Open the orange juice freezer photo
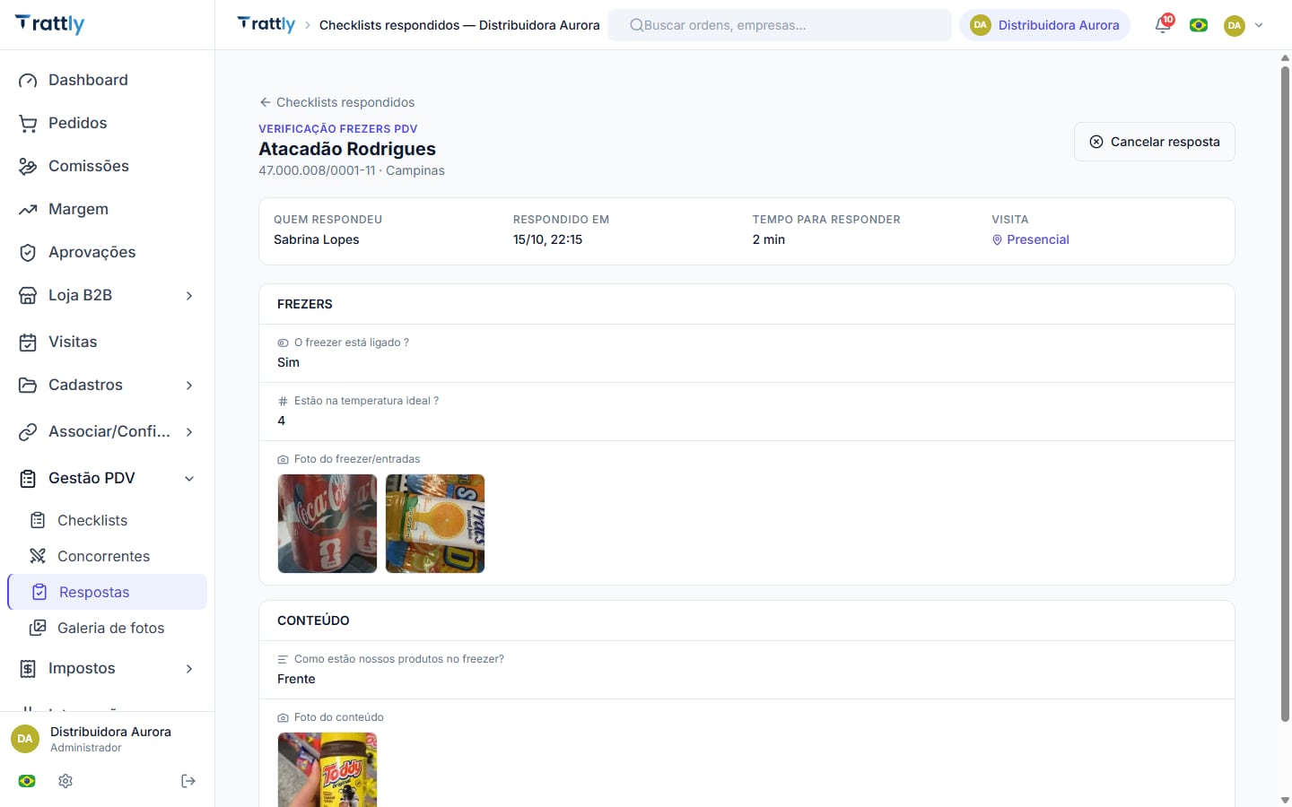The height and width of the screenshot is (807, 1292). click(x=435, y=524)
